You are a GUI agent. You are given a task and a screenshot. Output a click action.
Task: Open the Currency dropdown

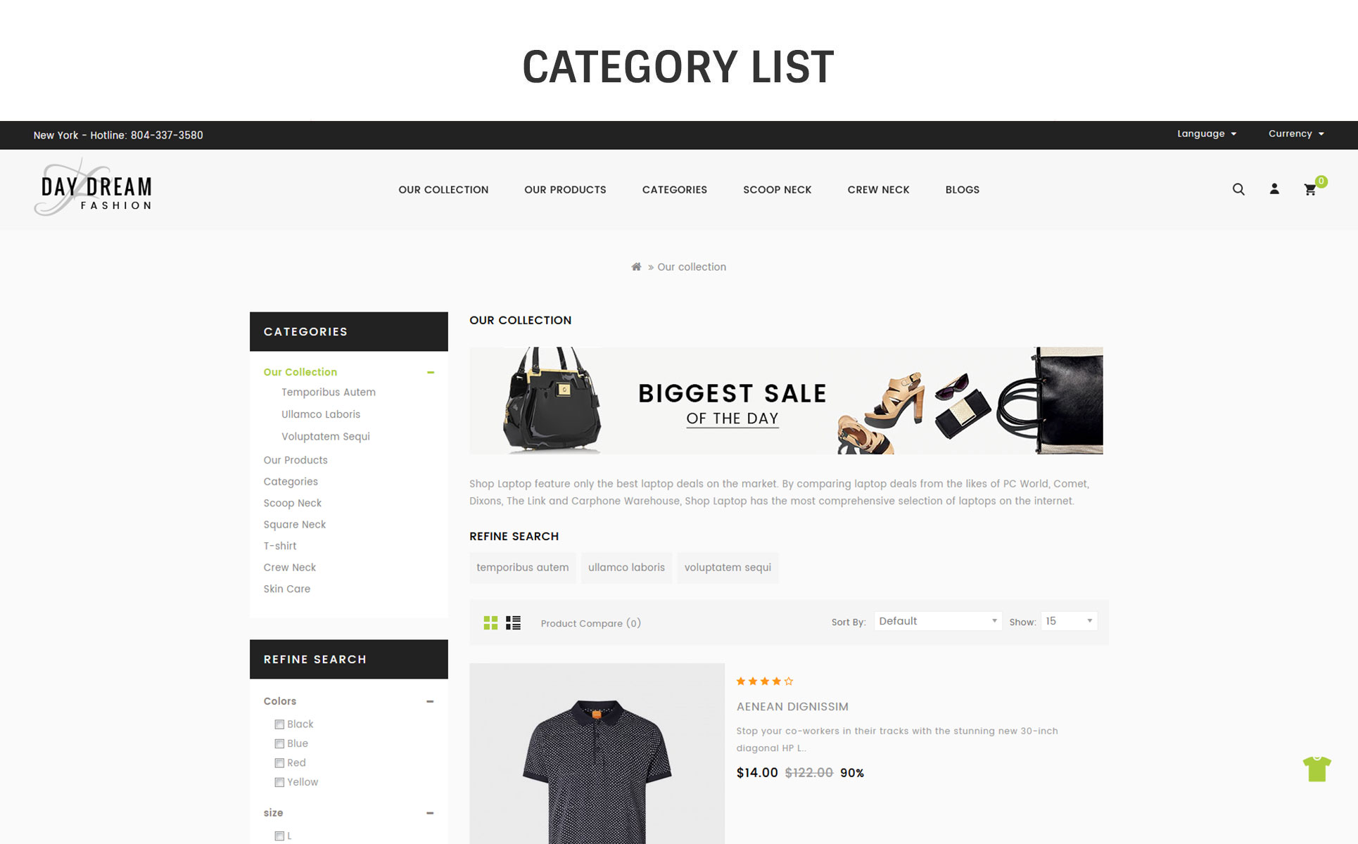(1296, 134)
